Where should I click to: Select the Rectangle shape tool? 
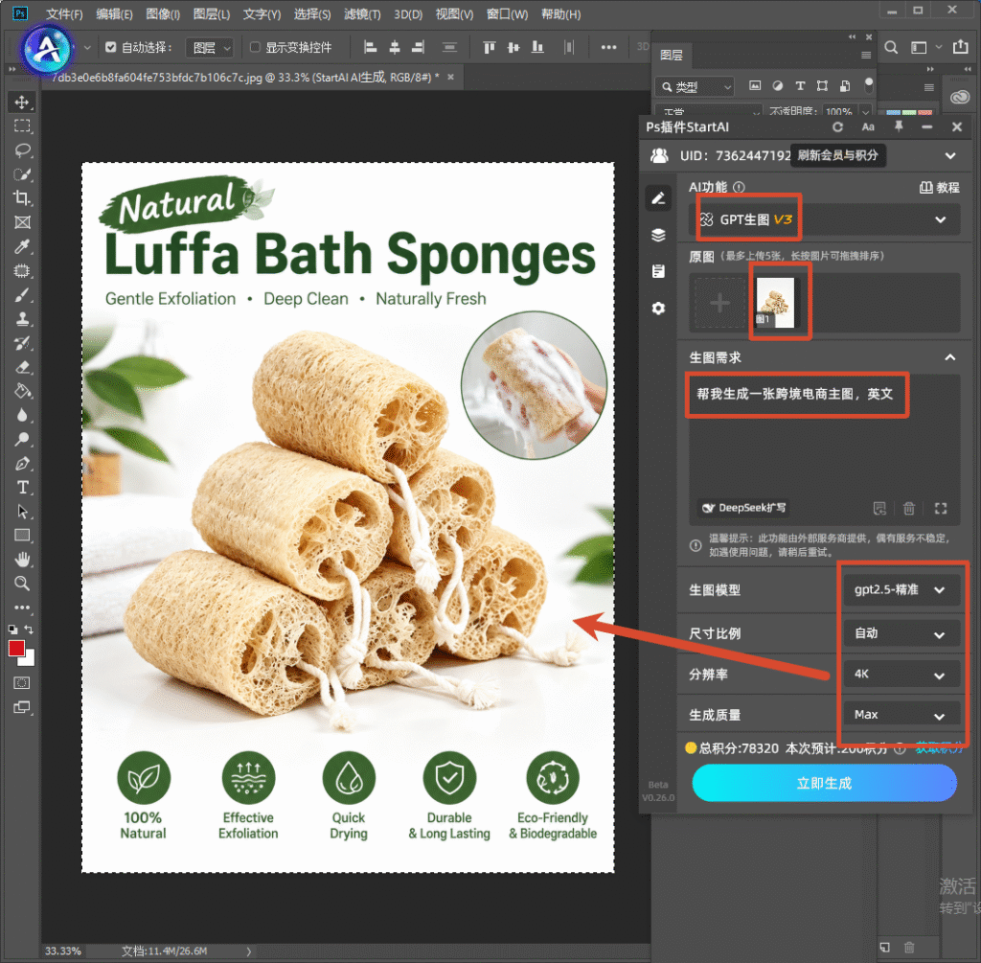coord(22,536)
